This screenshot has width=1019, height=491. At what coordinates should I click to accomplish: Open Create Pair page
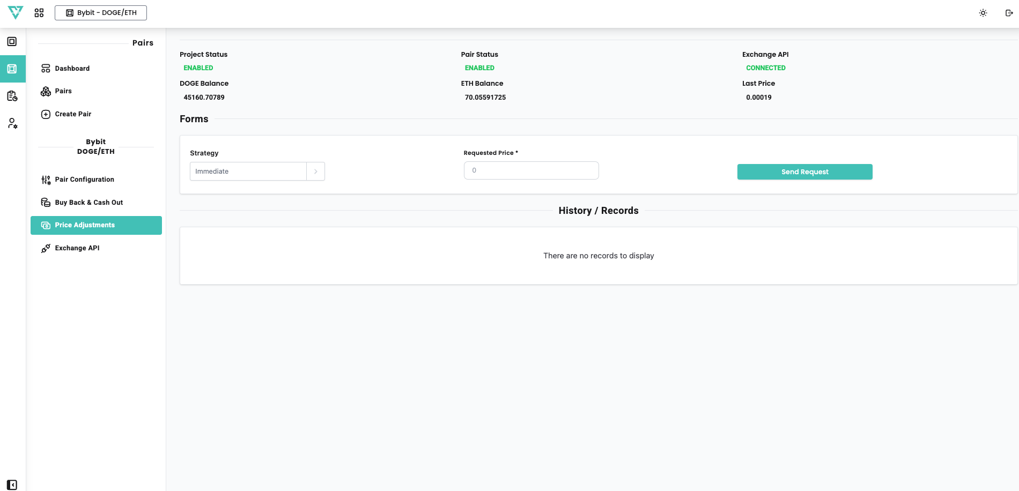tap(73, 114)
